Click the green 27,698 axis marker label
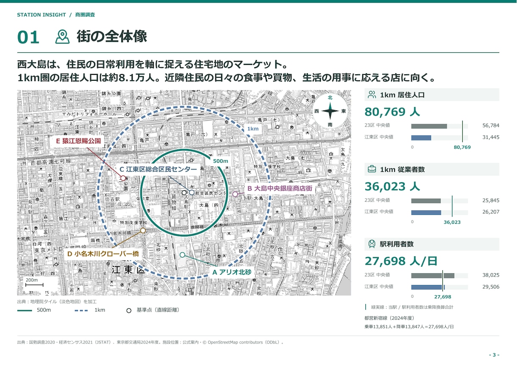 click(x=443, y=297)
